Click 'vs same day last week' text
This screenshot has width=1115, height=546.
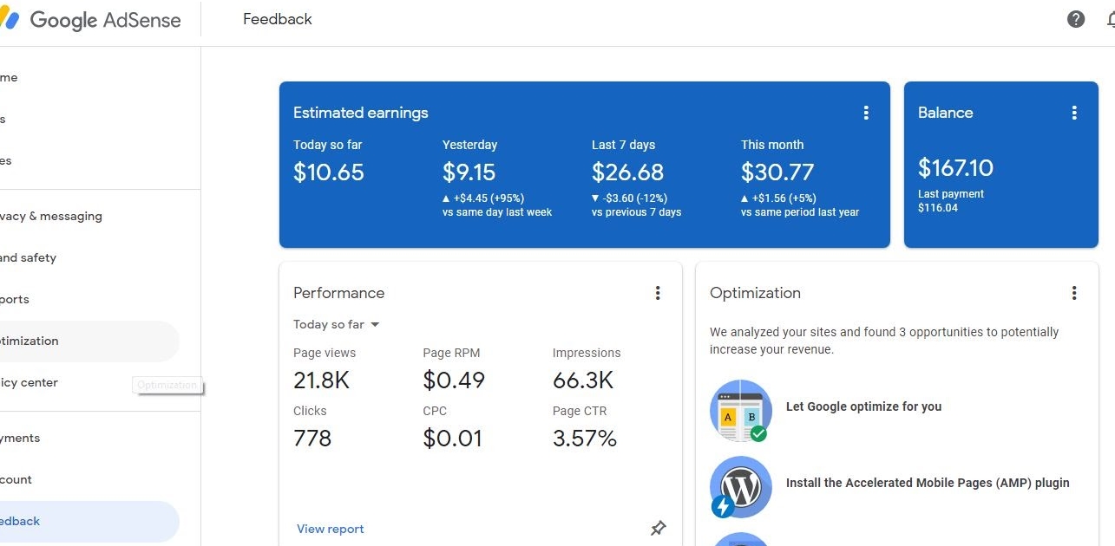pos(497,212)
